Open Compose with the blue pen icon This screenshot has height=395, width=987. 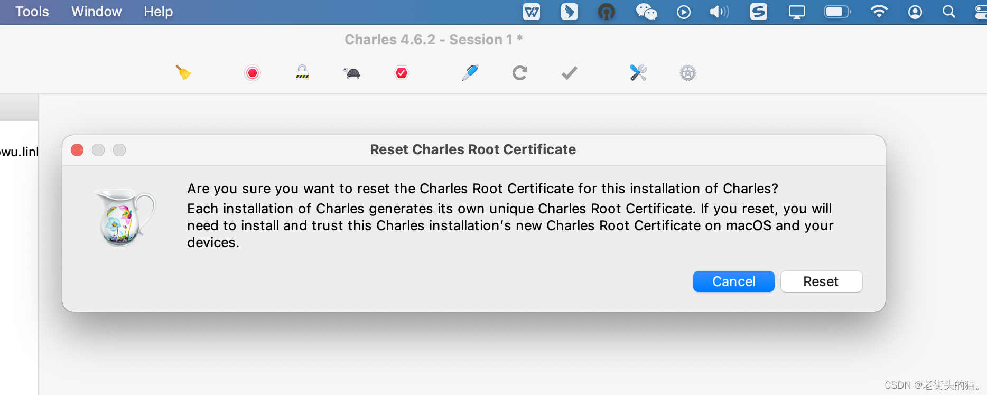[x=470, y=72]
